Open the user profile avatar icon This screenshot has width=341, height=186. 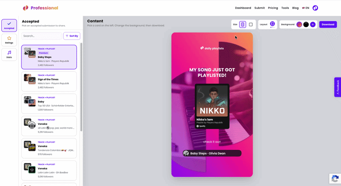click(x=315, y=8)
